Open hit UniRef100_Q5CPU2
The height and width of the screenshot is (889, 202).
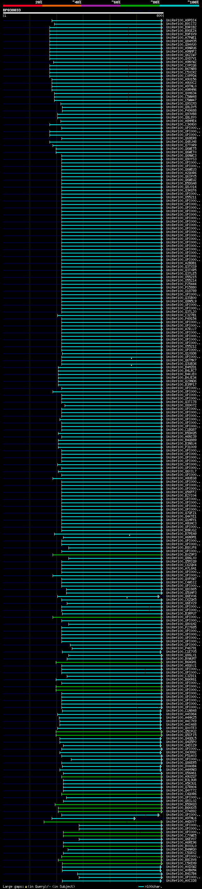click(181, 731)
